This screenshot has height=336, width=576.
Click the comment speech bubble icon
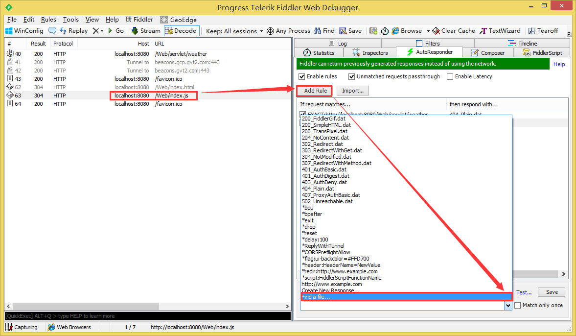tap(52, 31)
